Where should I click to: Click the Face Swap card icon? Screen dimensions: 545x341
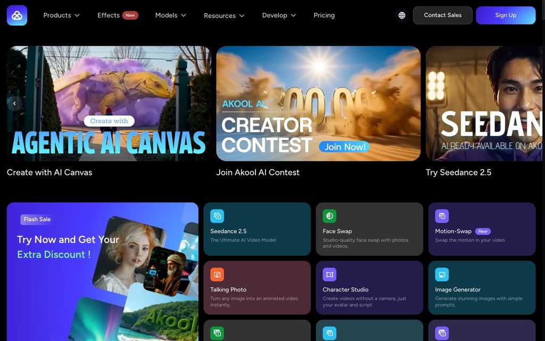point(329,216)
